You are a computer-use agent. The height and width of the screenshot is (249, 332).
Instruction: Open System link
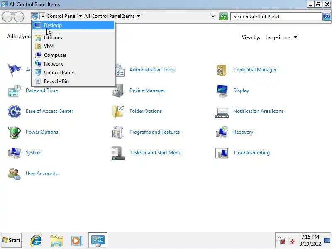click(34, 153)
